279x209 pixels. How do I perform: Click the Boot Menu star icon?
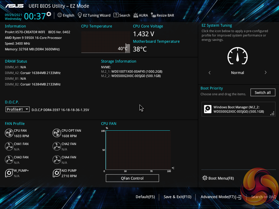click(205, 178)
